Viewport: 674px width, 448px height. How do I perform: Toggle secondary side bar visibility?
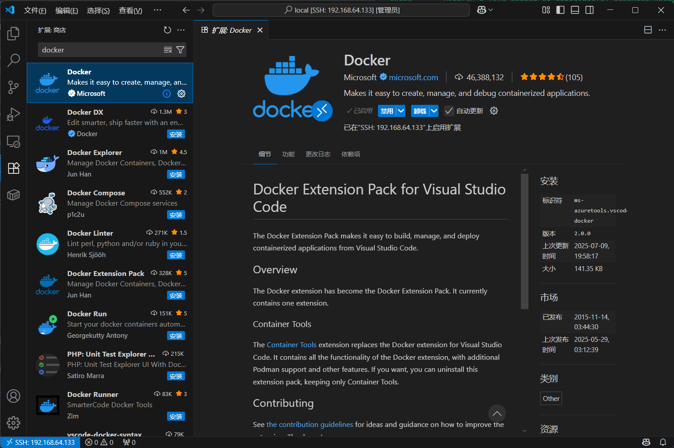pos(589,10)
